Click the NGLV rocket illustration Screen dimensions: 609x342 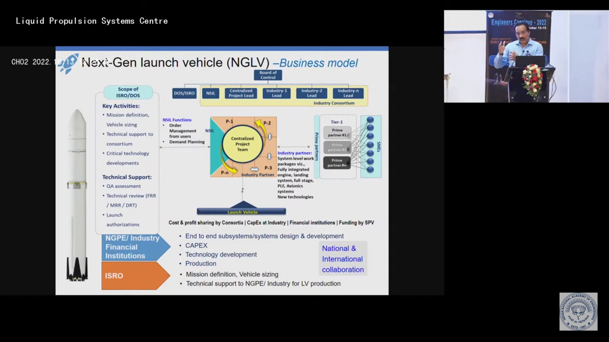[77, 195]
